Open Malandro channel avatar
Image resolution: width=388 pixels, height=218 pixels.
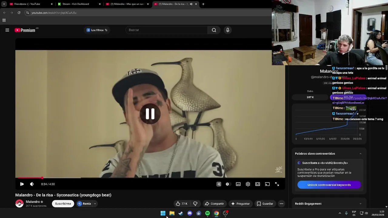click(19, 204)
